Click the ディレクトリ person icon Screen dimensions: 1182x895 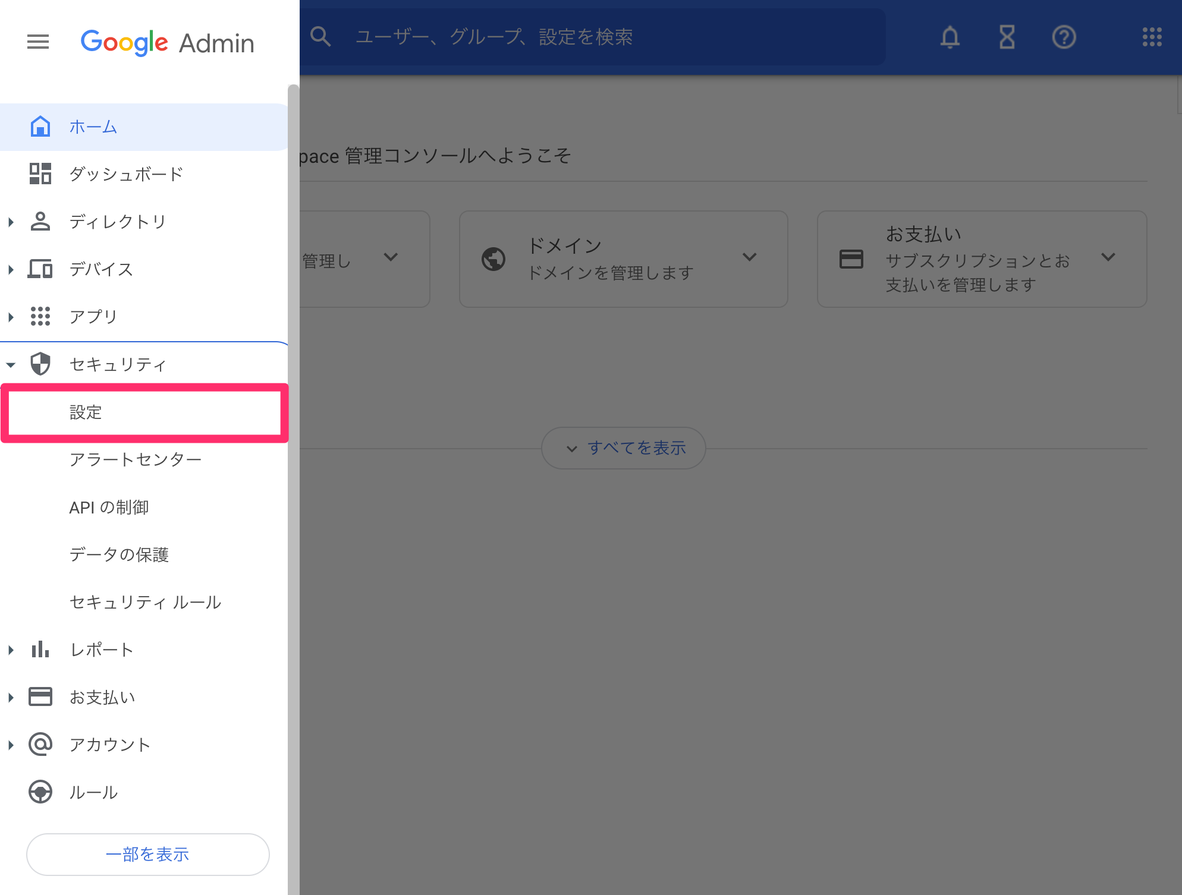tap(40, 221)
